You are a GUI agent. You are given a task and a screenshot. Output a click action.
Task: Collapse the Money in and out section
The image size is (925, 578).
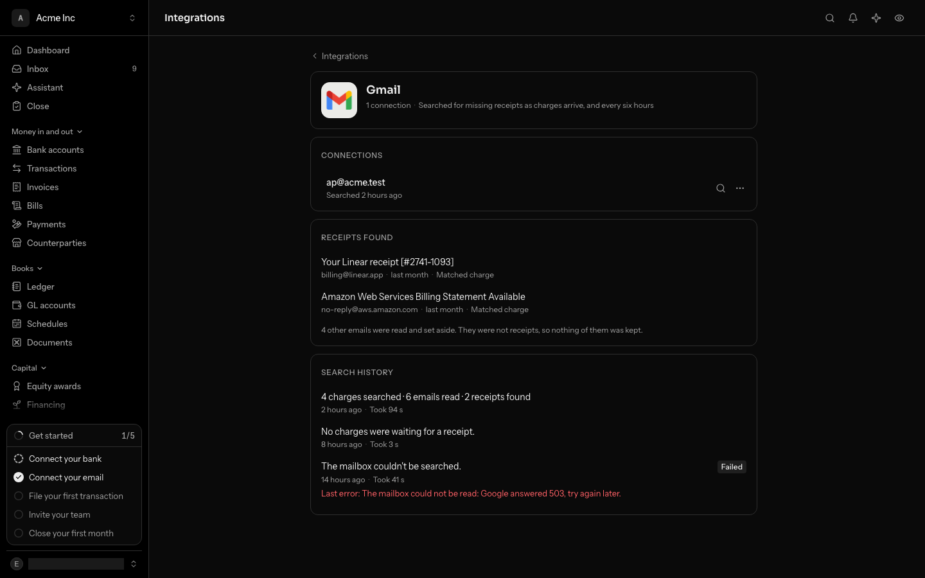47,132
